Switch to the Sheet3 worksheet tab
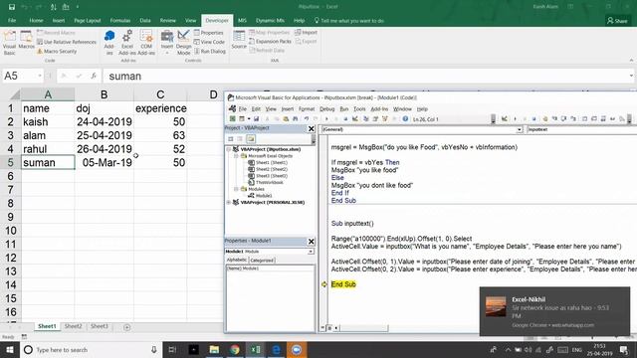The height and width of the screenshot is (358, 637). 100,326
